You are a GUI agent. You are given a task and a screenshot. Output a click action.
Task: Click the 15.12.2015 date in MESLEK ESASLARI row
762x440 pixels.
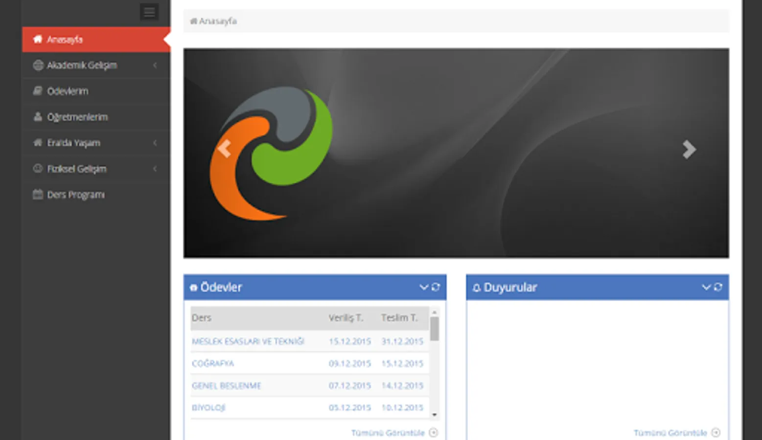[x=350, y=341]
